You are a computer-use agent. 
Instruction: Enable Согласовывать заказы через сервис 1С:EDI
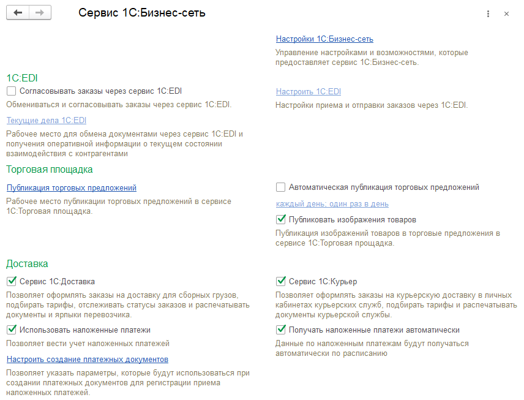click(12, 91)
